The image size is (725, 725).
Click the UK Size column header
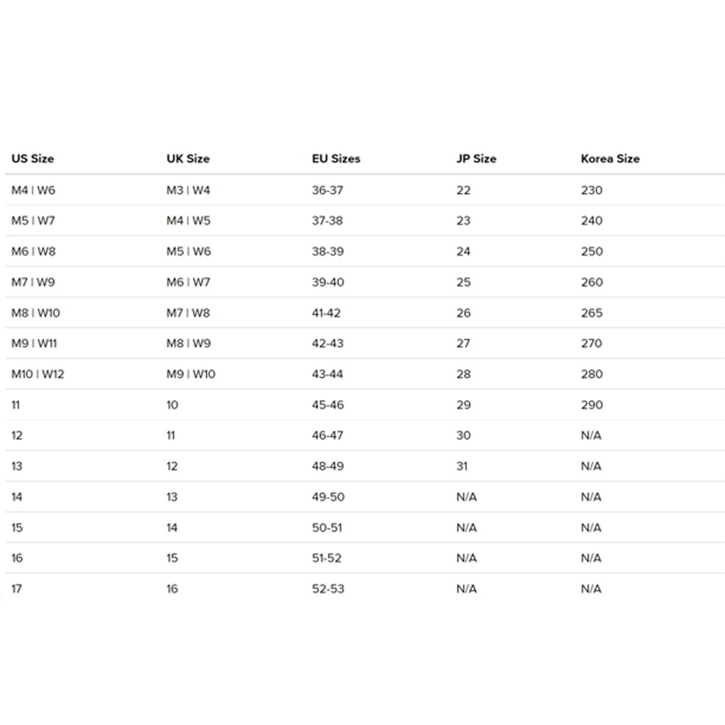pos(188,159)
